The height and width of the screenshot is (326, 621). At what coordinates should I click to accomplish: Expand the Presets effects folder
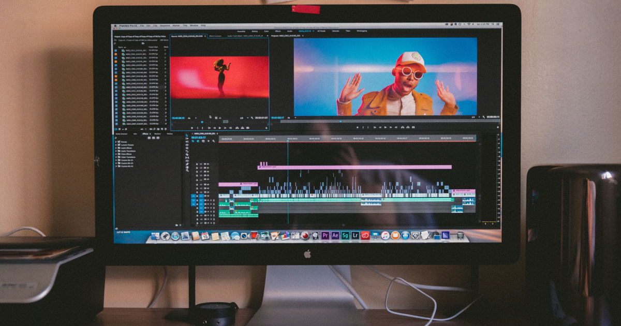point(116,142)
